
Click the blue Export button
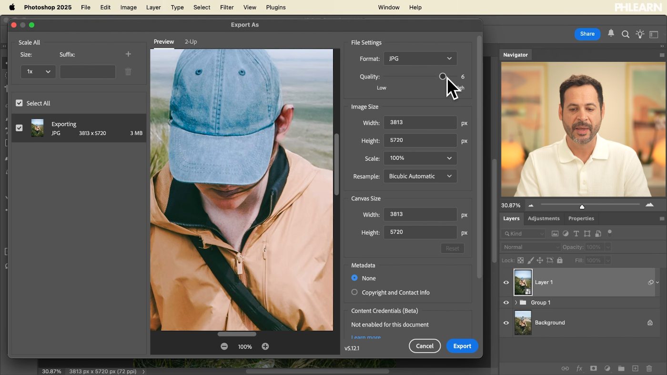462,346
